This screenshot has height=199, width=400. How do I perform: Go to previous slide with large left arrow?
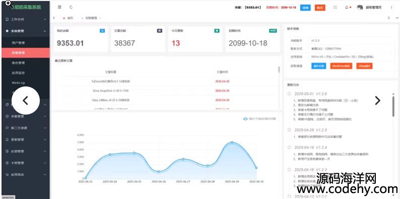(x=26, y=101)
